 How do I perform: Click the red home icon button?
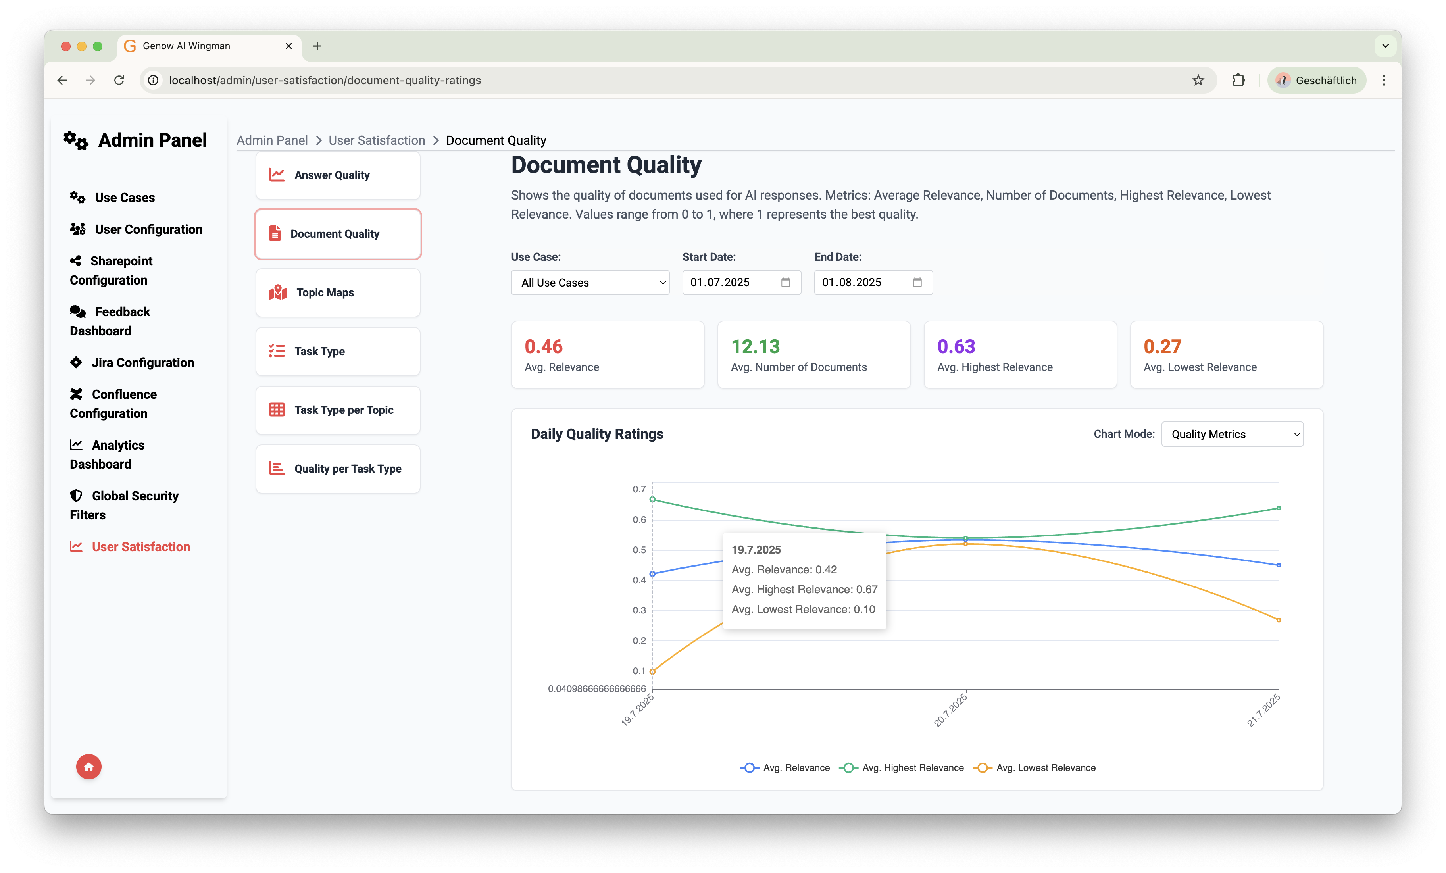click(88, 766)
